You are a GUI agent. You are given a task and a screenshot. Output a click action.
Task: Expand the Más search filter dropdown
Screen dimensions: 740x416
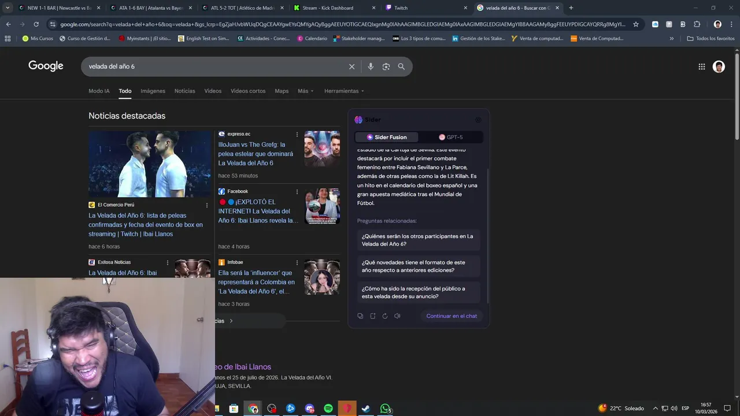coord(306,91)
